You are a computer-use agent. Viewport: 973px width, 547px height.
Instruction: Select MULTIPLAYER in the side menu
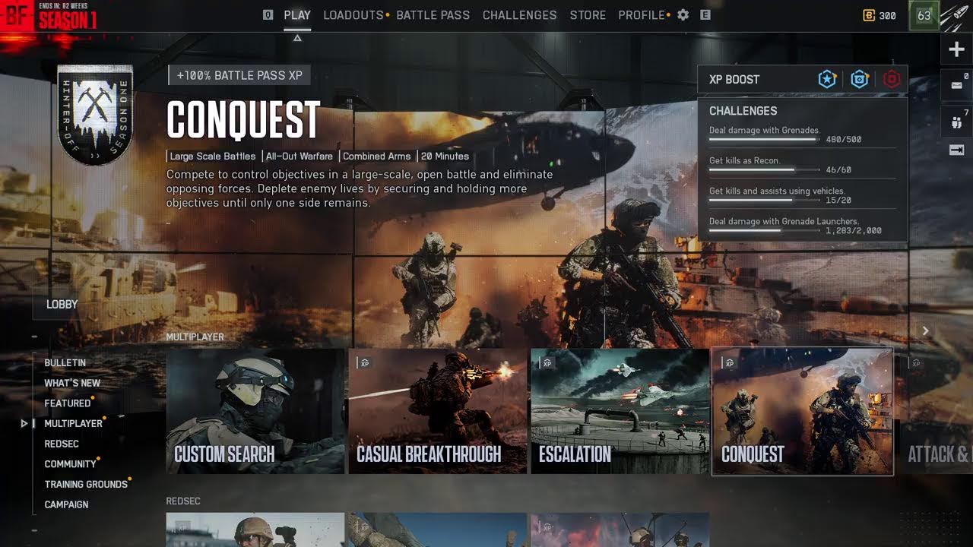(x=73, y=423)
